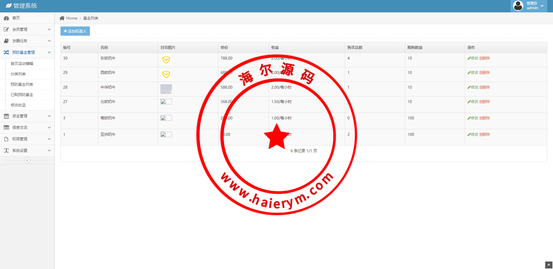The image size is (553, 269).
Task: Click the file icon for 权限管理
Action: click(x=6, y=139)
